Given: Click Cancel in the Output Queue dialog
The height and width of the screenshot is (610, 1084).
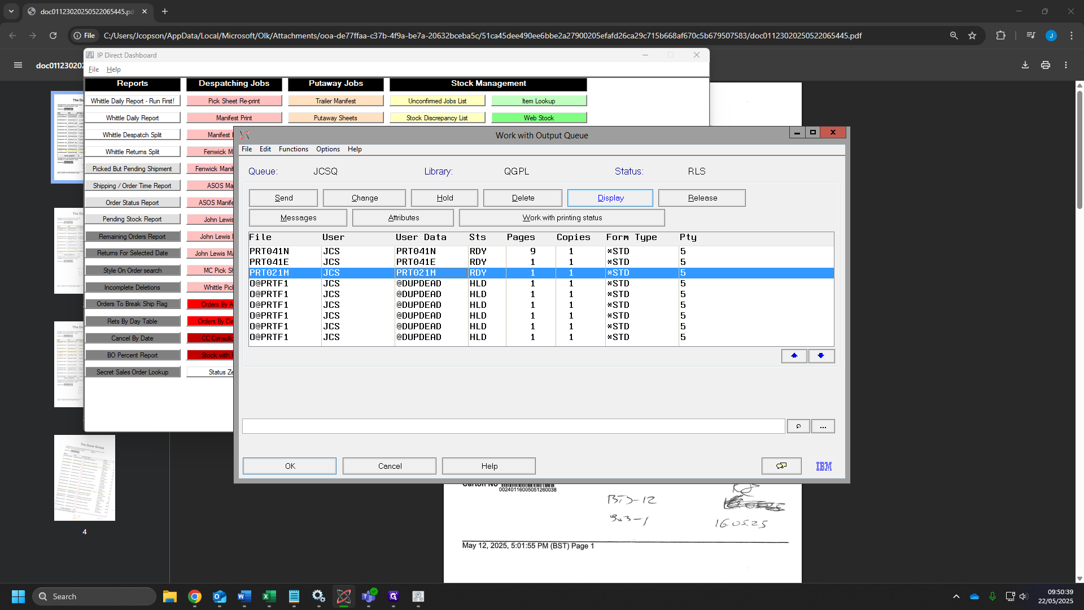Looking at the screenshot, I should [x=390, y=466].
